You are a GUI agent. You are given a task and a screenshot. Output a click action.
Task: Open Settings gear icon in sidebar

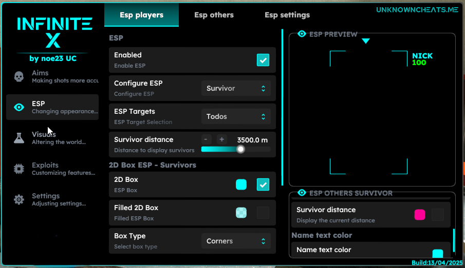pos(19,199)
